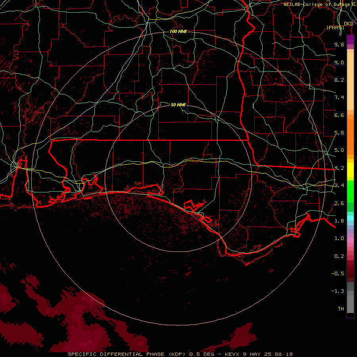
Task: Click the 6.6 value on the color scale
Action: pyautogui.click(x=339, y=115)
